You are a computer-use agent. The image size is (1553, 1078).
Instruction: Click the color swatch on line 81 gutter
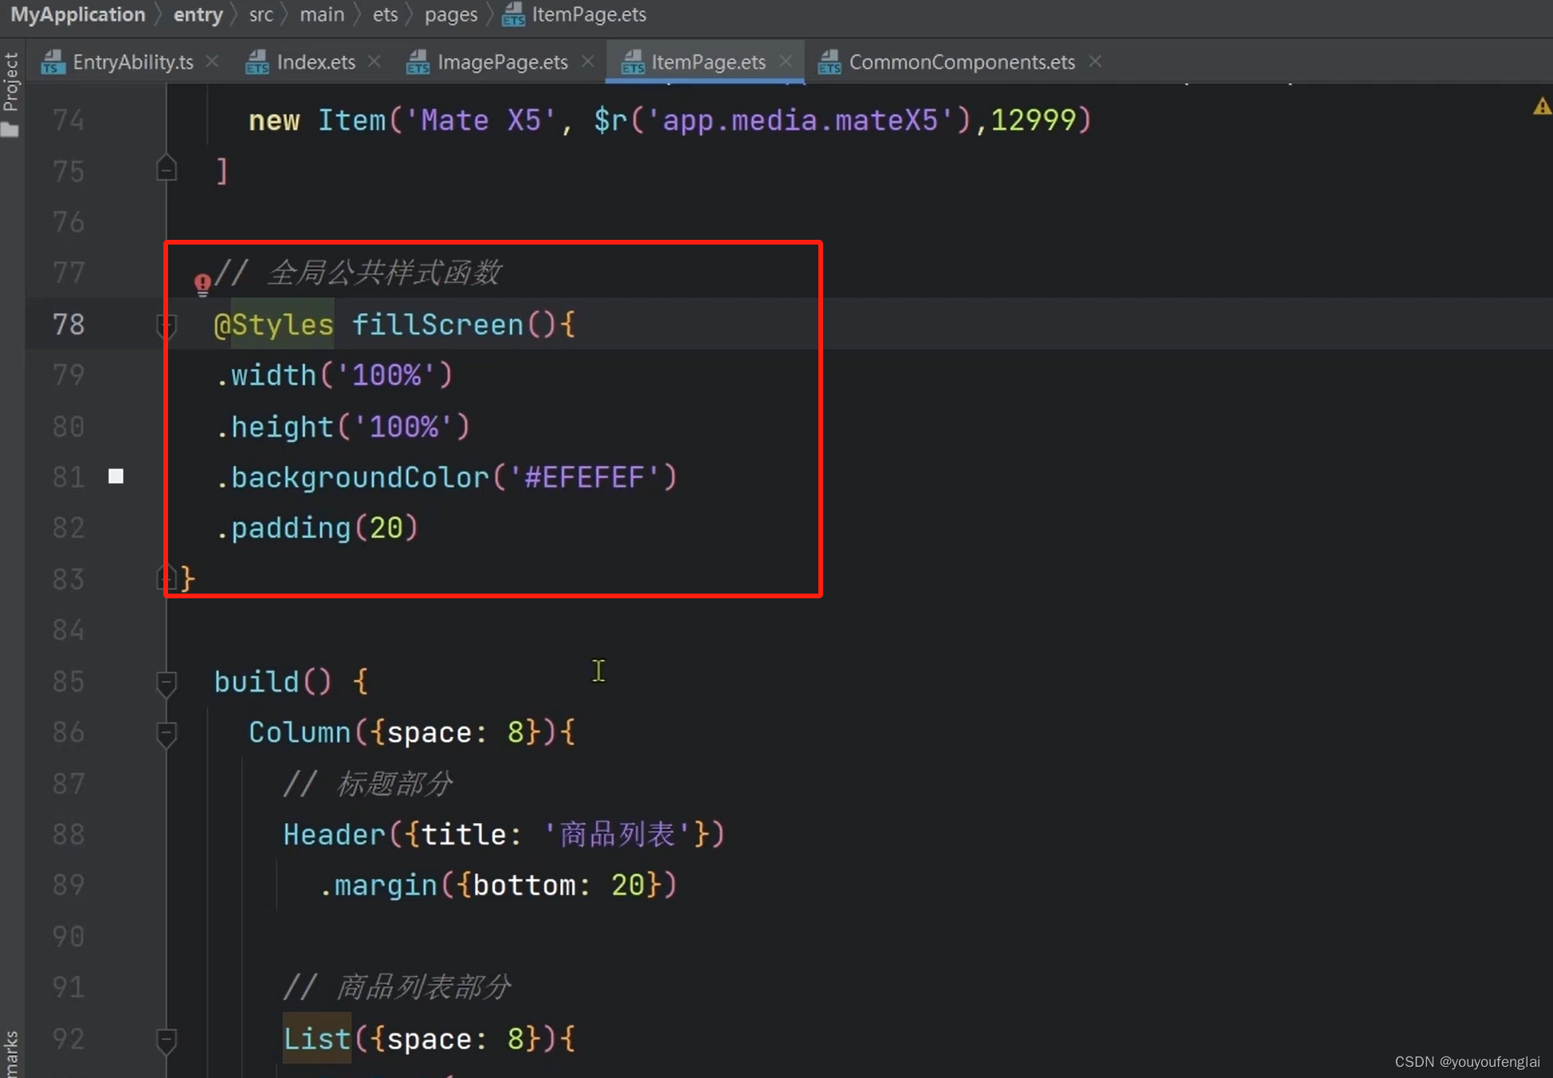click(116, 476)
